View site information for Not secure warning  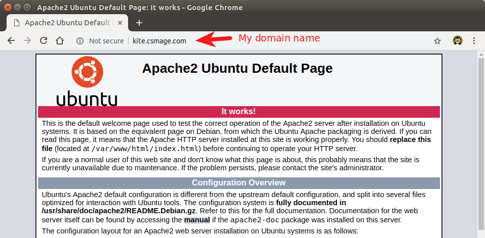pyautogui.click(x=80, y=41)
